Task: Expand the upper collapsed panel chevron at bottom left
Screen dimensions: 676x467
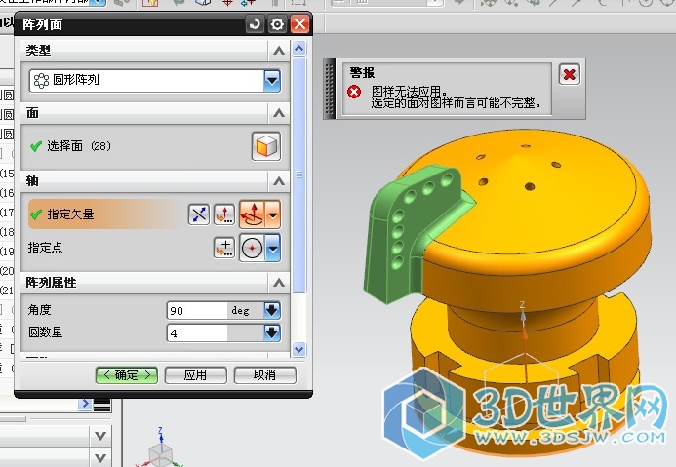Action: (100, 436)
